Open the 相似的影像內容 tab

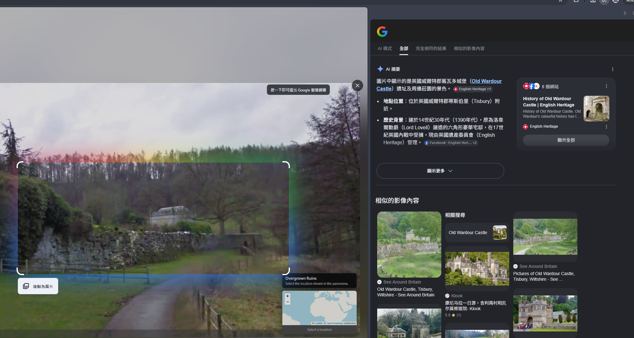click(x=469, y=49)
